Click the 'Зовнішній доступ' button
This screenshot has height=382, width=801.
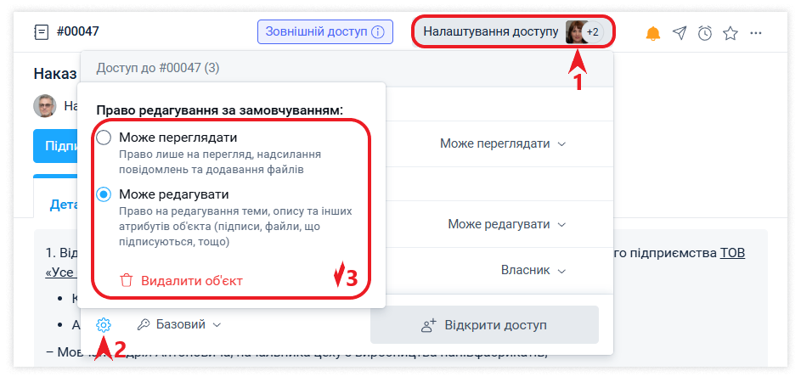(x=325, y=32)
